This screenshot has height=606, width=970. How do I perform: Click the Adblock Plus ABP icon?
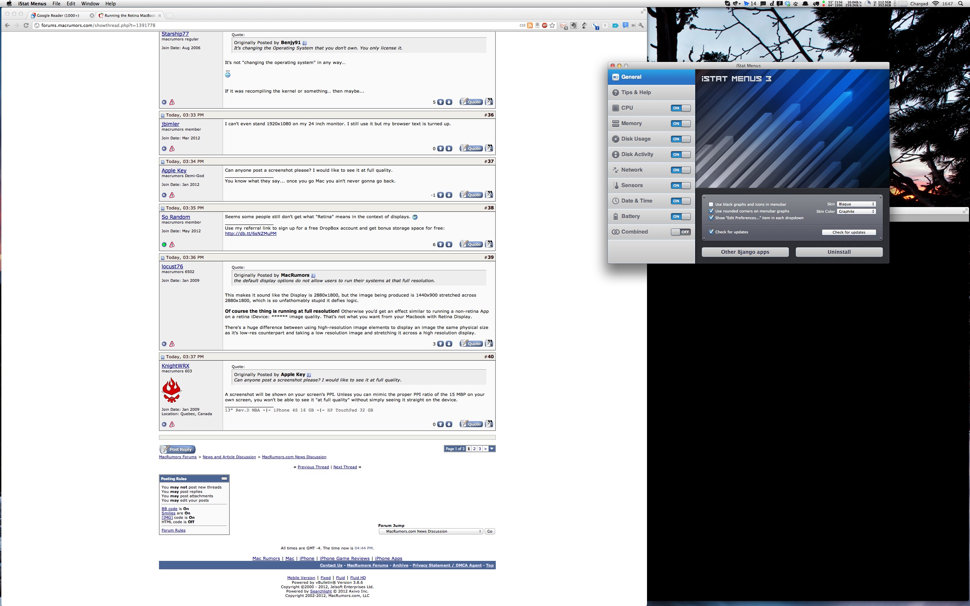click(x=545, y=26)
